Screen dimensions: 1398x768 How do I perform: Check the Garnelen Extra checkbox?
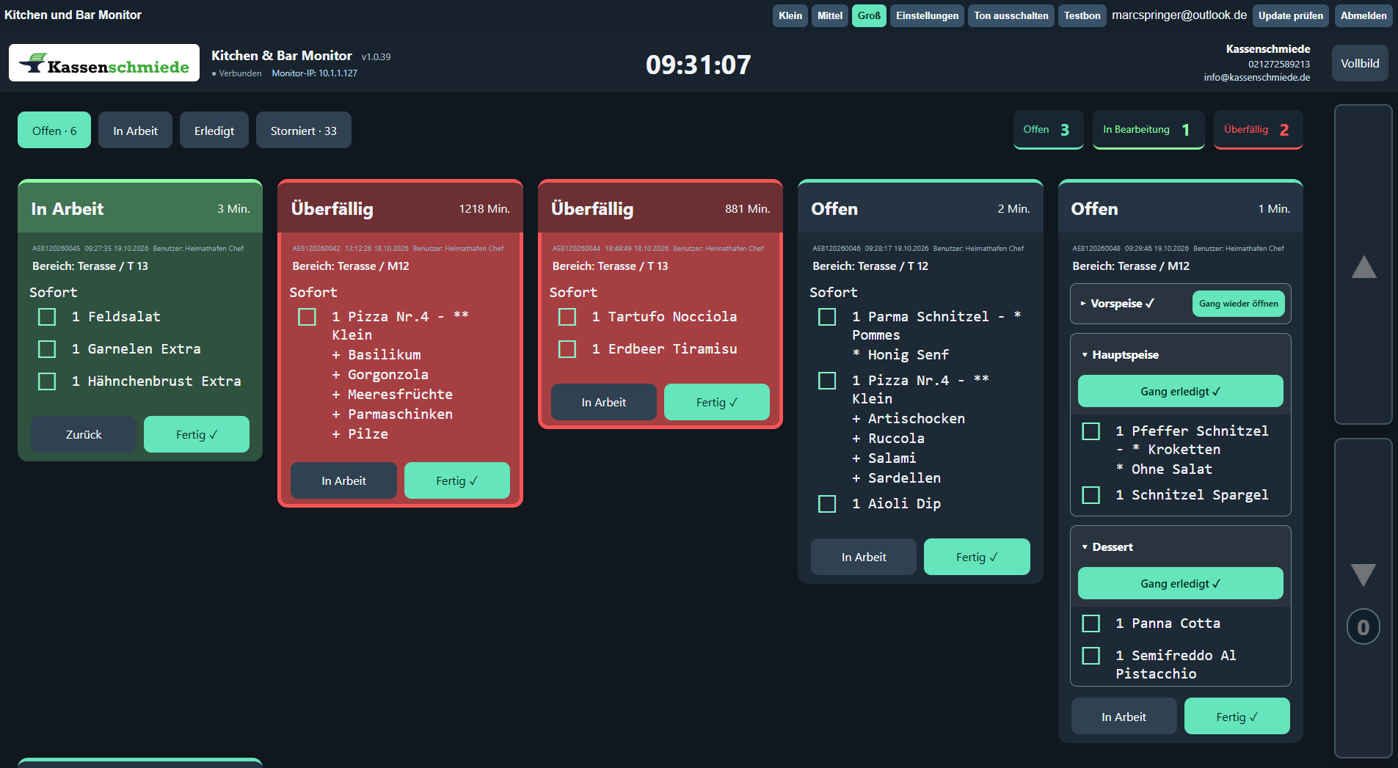[47, 349]
